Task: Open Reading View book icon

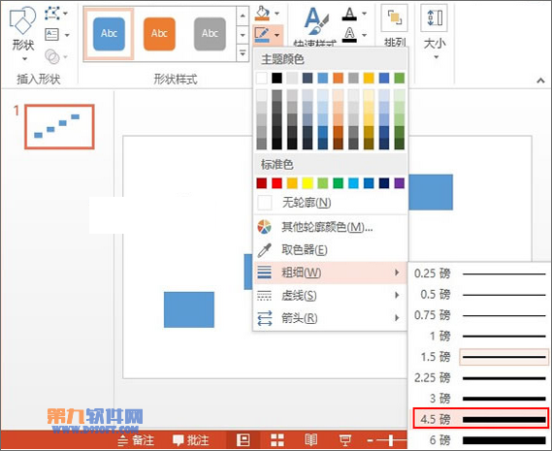Action: (x=310, y=440)
